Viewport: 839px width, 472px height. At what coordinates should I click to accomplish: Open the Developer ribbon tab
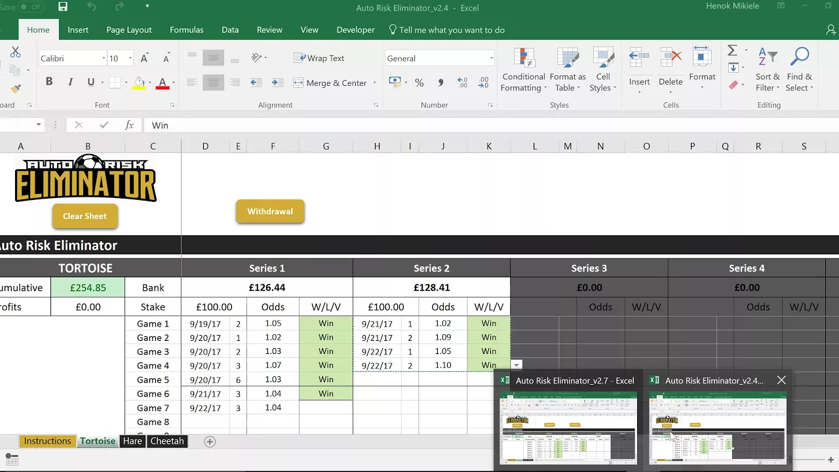(355, 30)
